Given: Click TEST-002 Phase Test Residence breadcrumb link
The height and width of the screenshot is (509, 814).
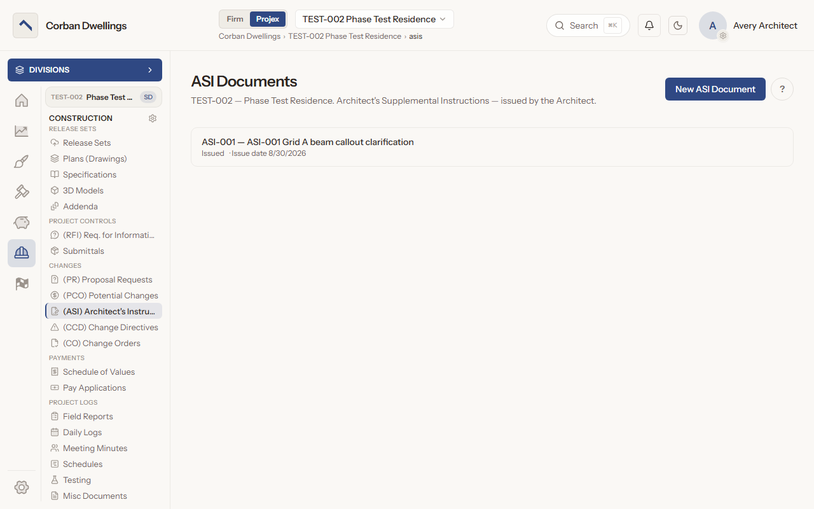Looking at the screenshot, I should (345, 36).
